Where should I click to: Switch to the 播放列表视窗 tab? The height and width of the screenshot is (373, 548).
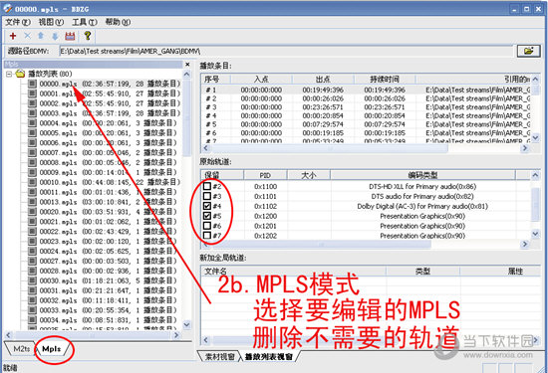tap(268, 357)
